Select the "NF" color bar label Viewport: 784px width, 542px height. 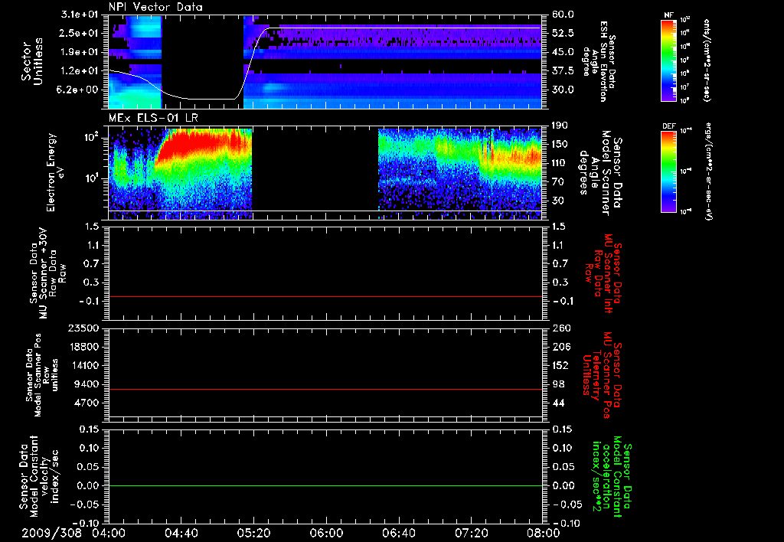pyautogui.click(x=668, y=16)
